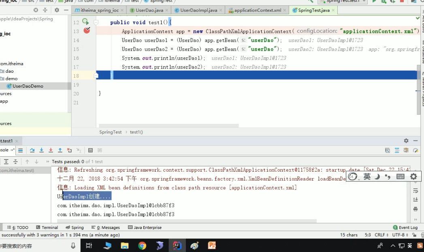Image resolution: width=424 pixels, height=252 pixels.
Task: Open the TODO tool window
Action: (x=17, y=227)
